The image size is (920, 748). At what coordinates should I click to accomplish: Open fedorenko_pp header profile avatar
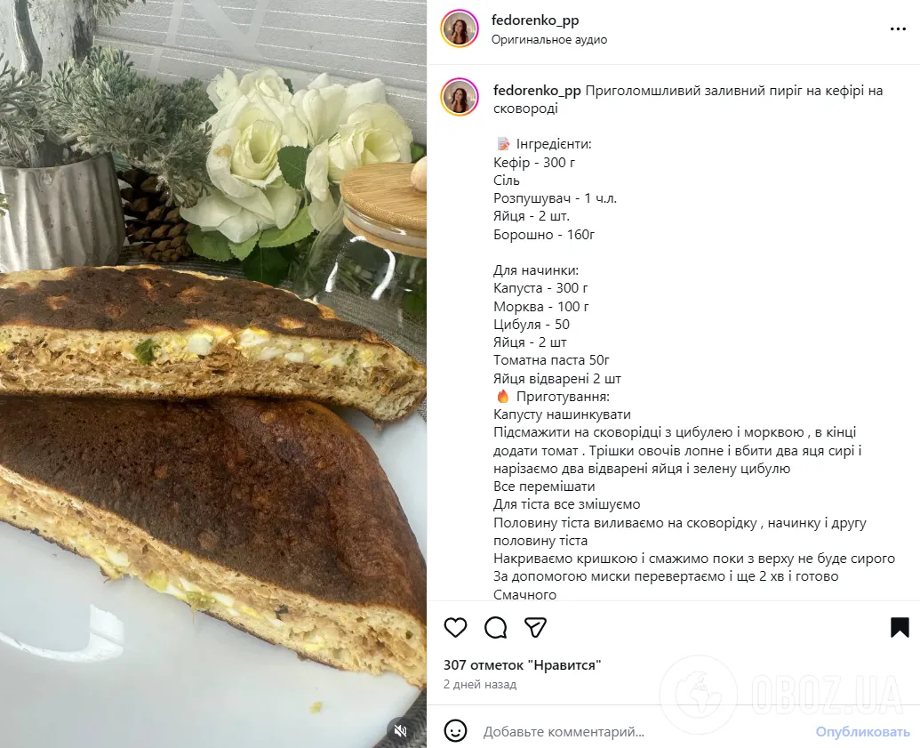(460, 28)
